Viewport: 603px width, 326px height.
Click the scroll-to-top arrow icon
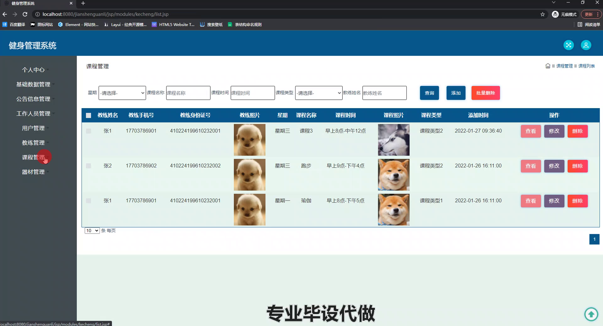pyautogui.click(x=591, y=314)
